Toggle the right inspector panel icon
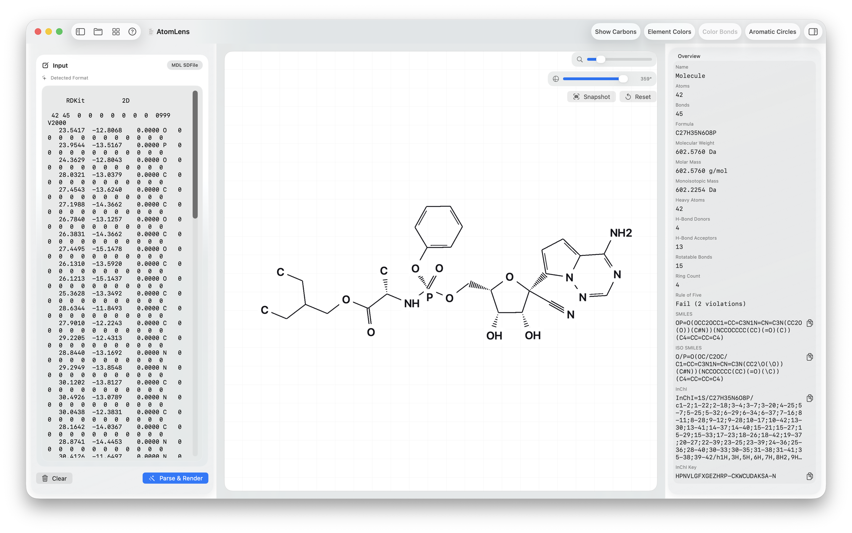Screen dimensions: 852x533 coord(813,32)
